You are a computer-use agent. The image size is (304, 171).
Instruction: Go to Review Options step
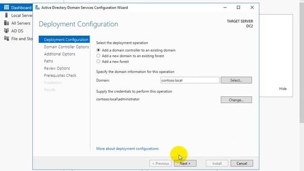57,68
